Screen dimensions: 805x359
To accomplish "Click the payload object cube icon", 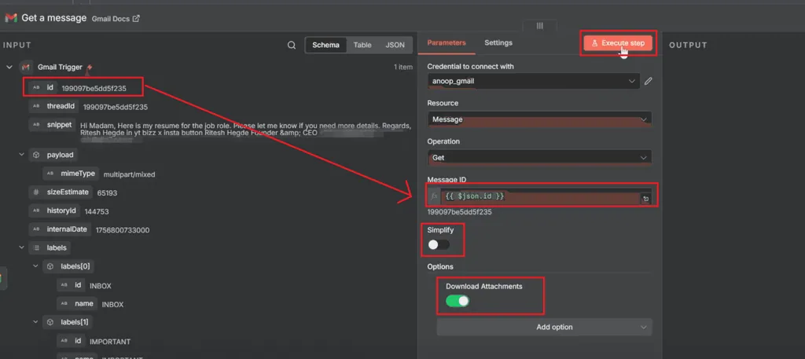I will 36,155.
